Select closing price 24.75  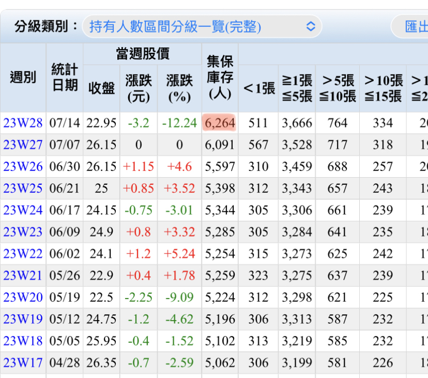(101, 319)
